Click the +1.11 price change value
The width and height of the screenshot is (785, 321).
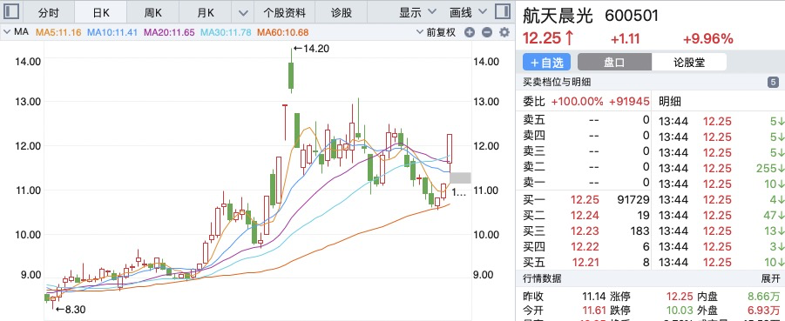click(626, 38)
